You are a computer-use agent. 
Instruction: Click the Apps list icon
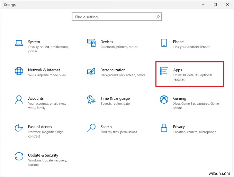coord(164,71)
